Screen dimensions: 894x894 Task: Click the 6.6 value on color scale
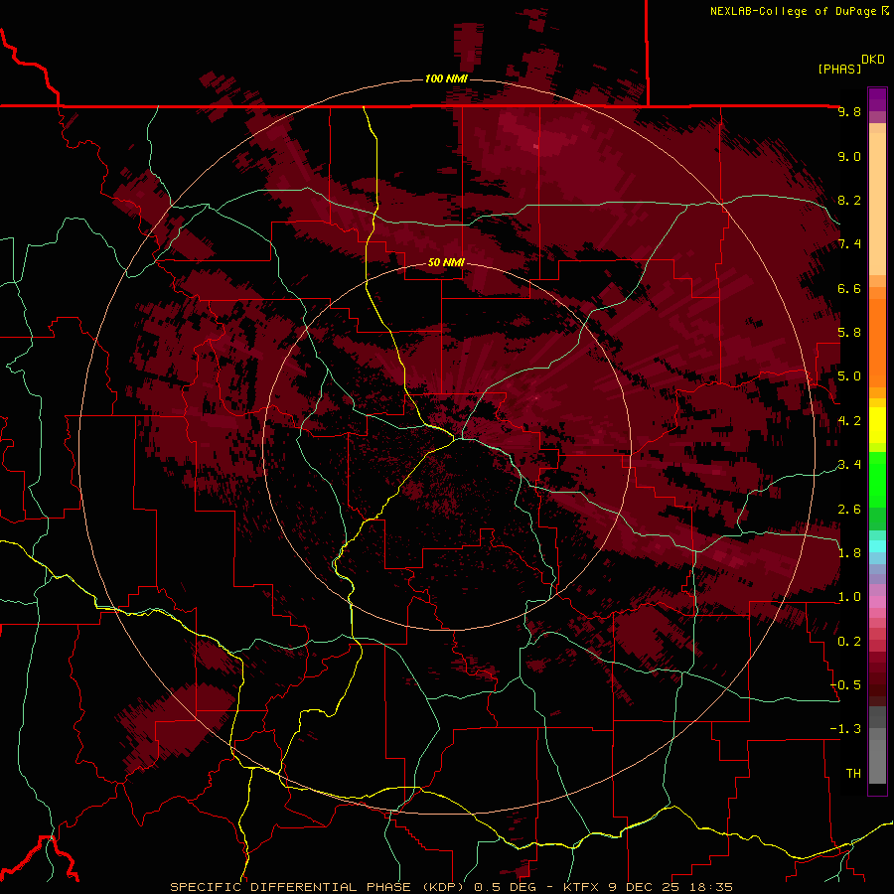point(849,288)
